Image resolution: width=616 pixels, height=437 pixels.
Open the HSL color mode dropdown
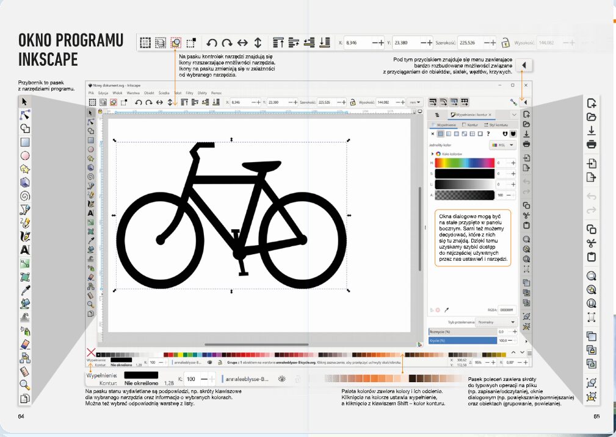(503, 145)
